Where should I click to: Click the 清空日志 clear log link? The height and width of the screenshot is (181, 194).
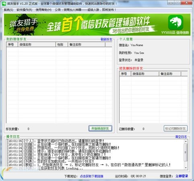click(181, 137)
